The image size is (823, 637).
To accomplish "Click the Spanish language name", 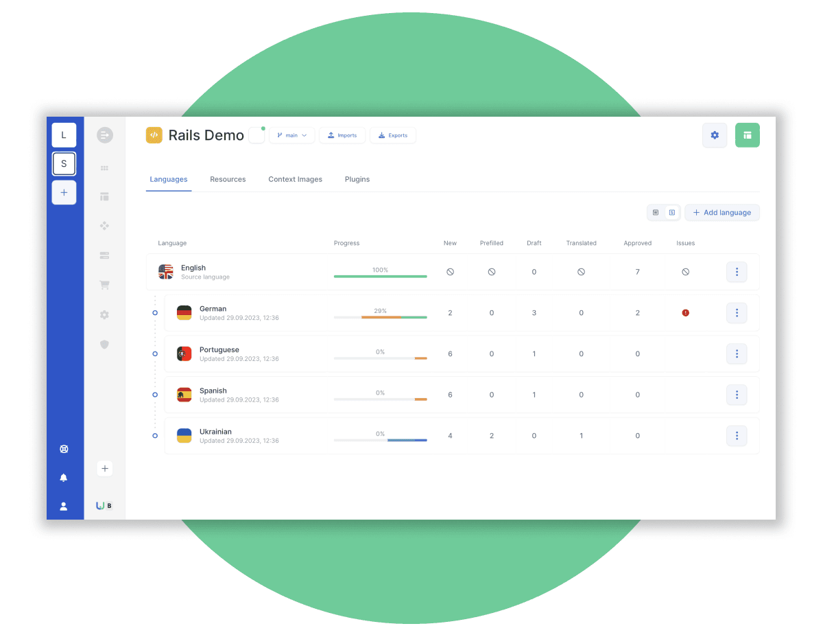I will [213, 391].
